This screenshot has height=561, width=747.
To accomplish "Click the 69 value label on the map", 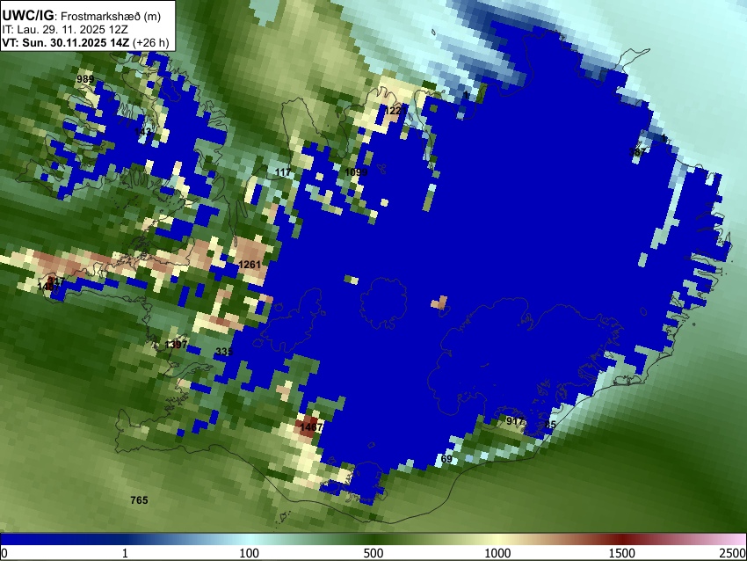I will point(446,459).
